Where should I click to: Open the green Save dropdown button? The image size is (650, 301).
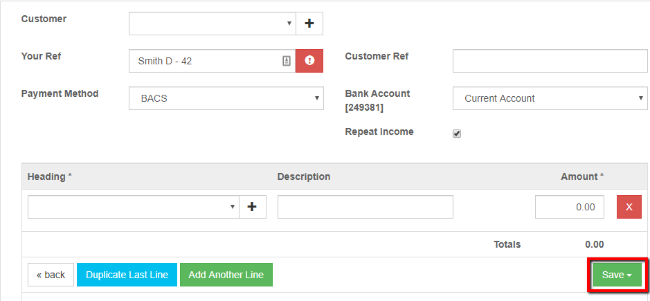[617, 275]
